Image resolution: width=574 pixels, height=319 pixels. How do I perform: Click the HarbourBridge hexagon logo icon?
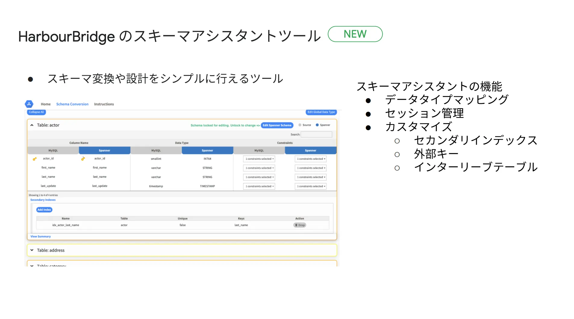tap(29, 104)
